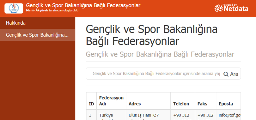Select the info@tof email cell
The image size is (256, 120).
click(228, 115)
